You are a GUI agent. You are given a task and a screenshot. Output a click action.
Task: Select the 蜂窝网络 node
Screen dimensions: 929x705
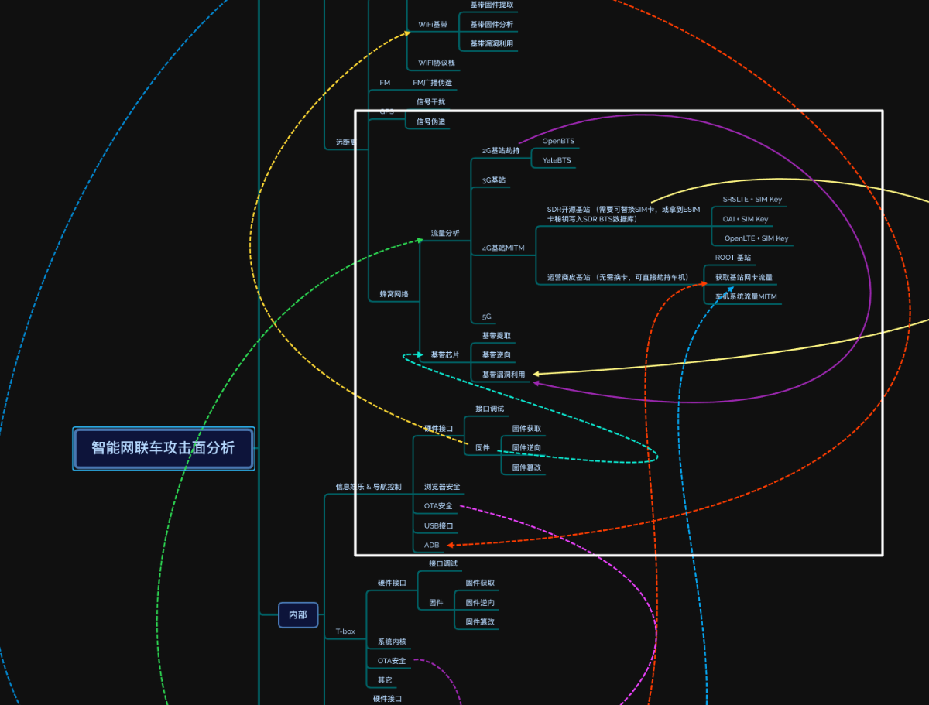[394, 294]
